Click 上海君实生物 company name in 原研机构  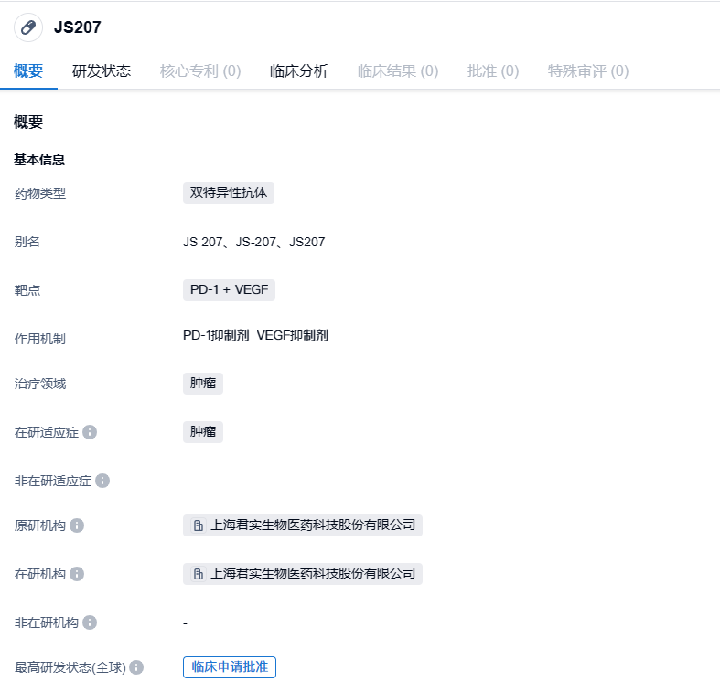(313, 525)
